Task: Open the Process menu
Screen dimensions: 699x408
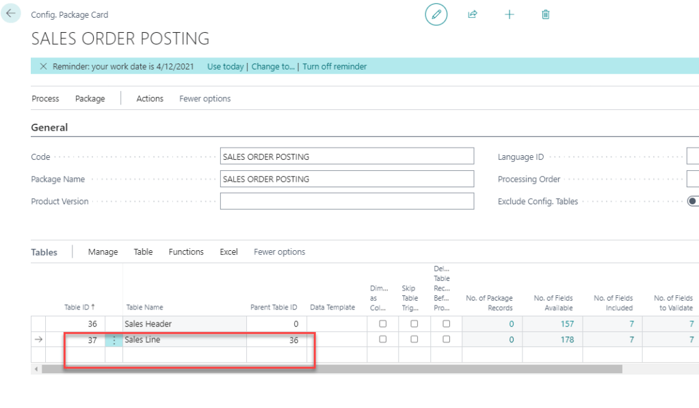Action: tap(45, 98)
